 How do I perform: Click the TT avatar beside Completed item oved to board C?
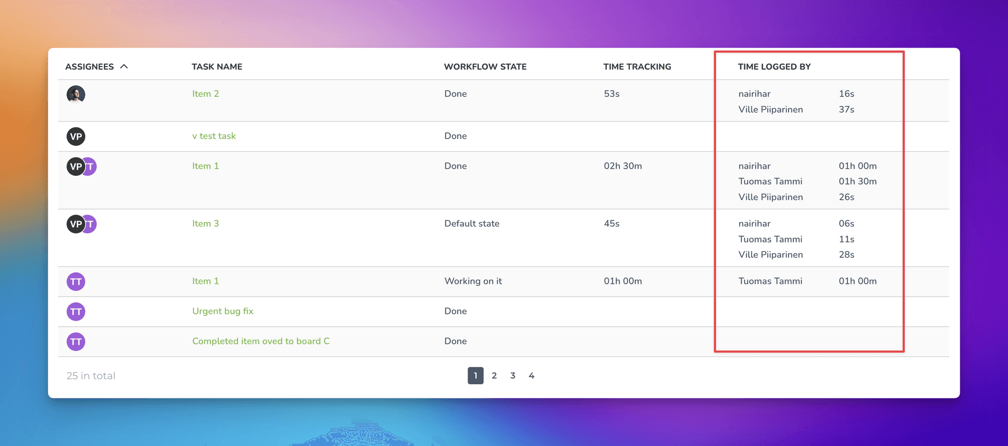coord(76,341)
